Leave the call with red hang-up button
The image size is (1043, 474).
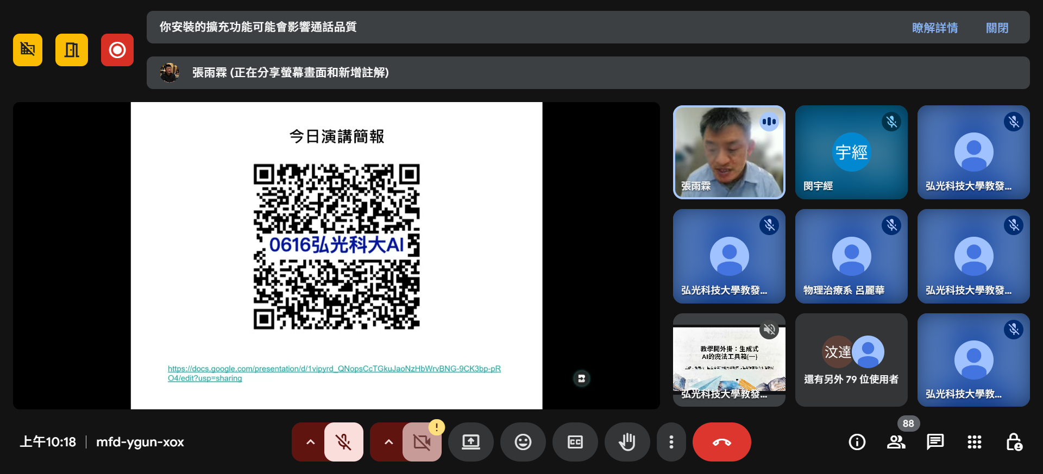tap(722, 442)
